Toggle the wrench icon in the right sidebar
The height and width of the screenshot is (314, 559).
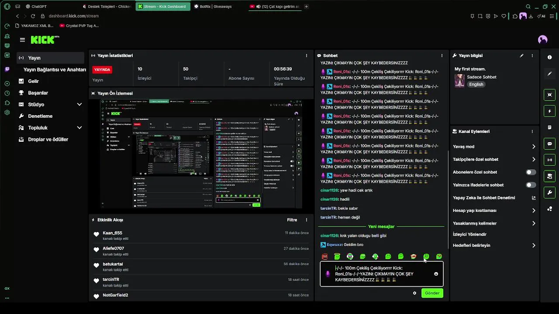tap(549, 192)
